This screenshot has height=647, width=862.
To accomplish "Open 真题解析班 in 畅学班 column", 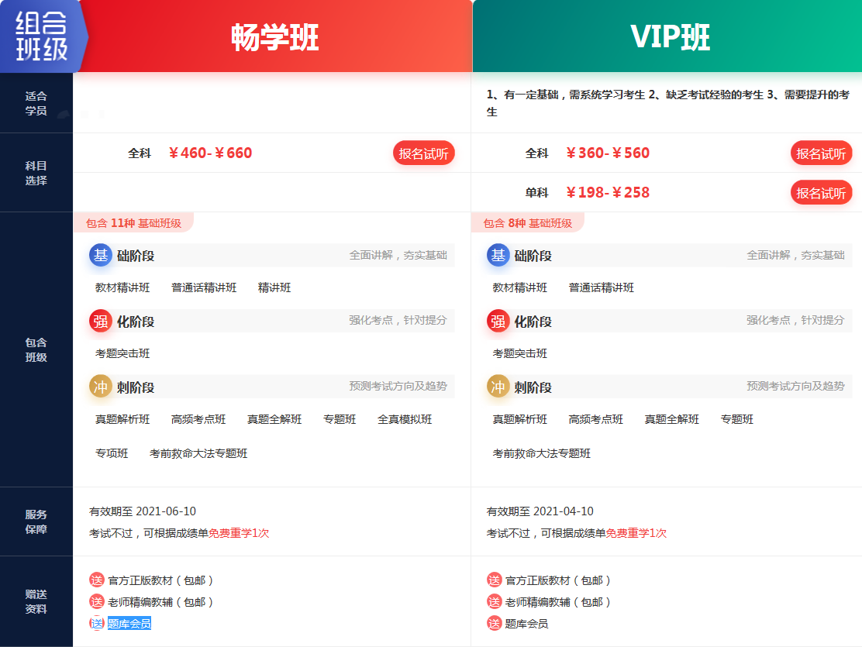I will [122, 419].
